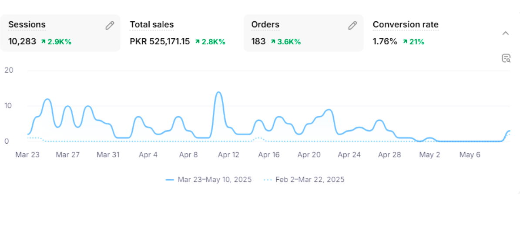The image size is (520, 225).
Task: Click the Mar 23 x-axis date label
Action: pos(27,154)
